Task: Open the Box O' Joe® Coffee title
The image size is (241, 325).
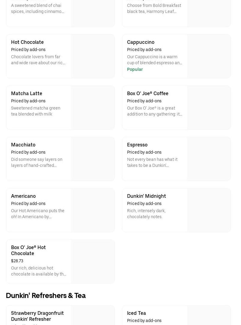Action: (147, 93)
